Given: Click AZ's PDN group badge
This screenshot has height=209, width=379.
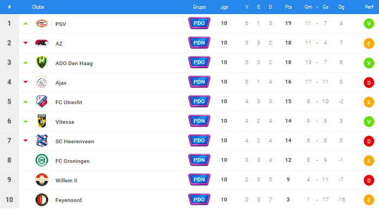Looking at the screenshot, I should [x=199, y=43].
